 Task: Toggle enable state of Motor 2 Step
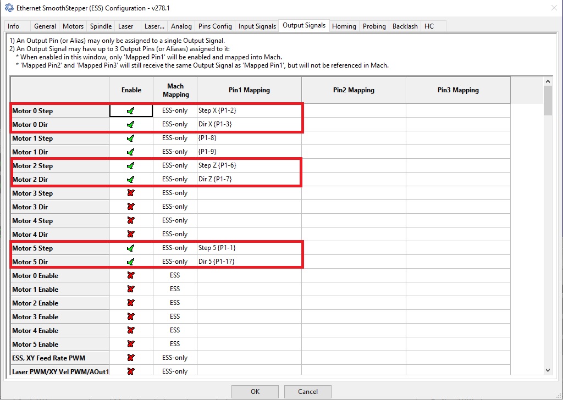point(131,166)
